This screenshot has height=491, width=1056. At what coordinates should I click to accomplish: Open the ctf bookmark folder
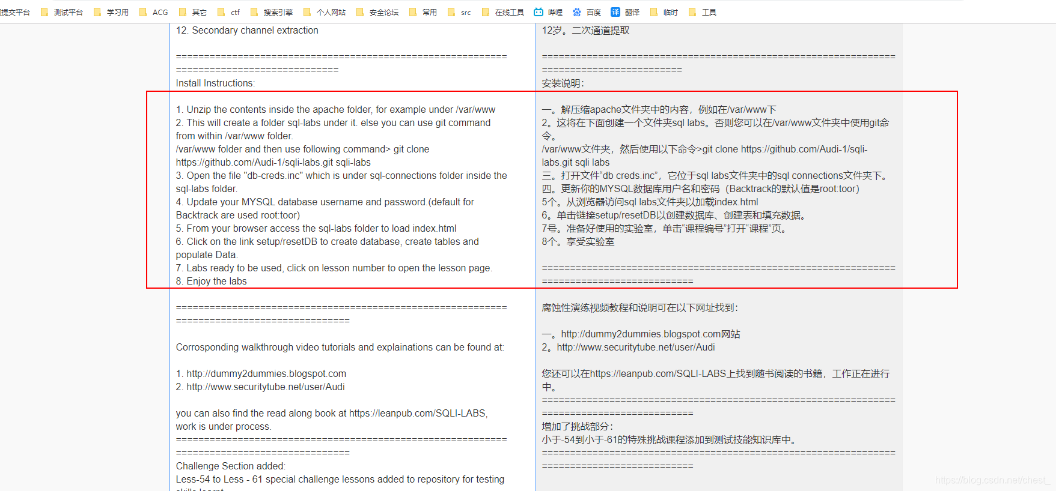click(x=228, y=12)
